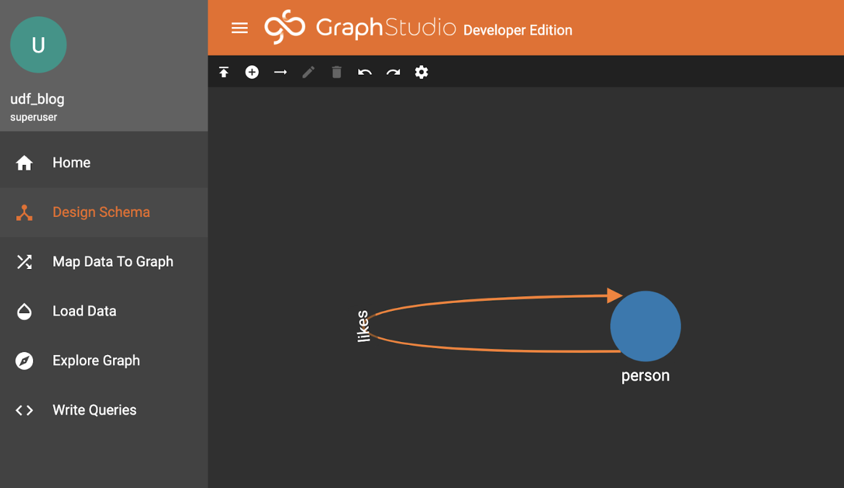Open the Explore Graph section

pyautogui.click(x=104, y=361)
